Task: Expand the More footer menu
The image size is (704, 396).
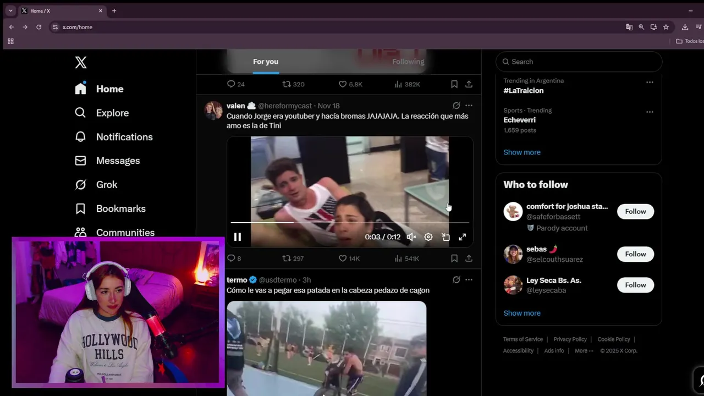Action: point(584,351)
